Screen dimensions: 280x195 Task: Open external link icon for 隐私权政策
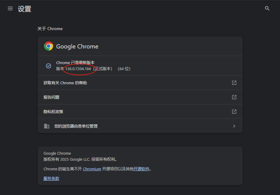234,112
